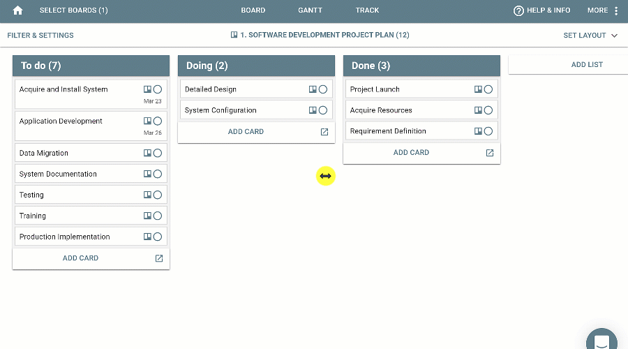Switch to the Track view
The image size is (628, 349).
[367, 10]
